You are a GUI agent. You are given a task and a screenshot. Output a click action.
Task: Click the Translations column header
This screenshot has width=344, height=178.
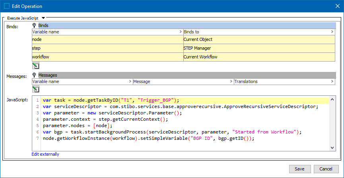(284, 81)
